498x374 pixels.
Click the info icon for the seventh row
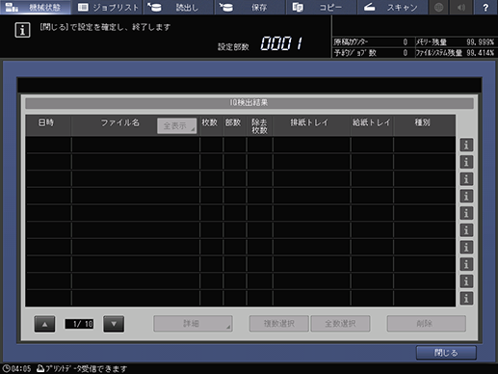coord(466,247)
